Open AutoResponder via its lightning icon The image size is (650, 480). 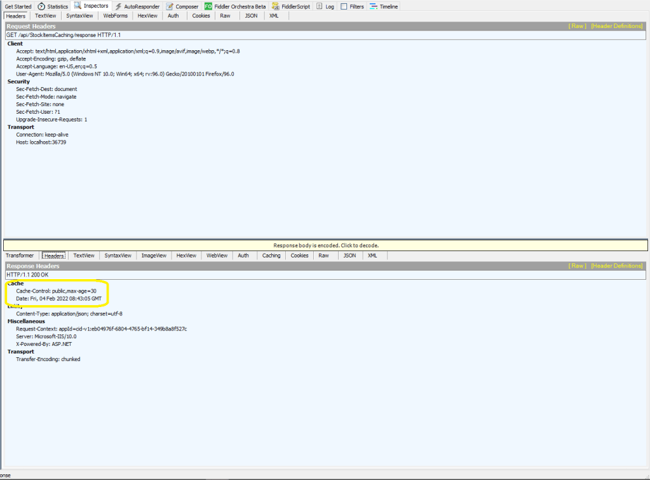[118, 6]
